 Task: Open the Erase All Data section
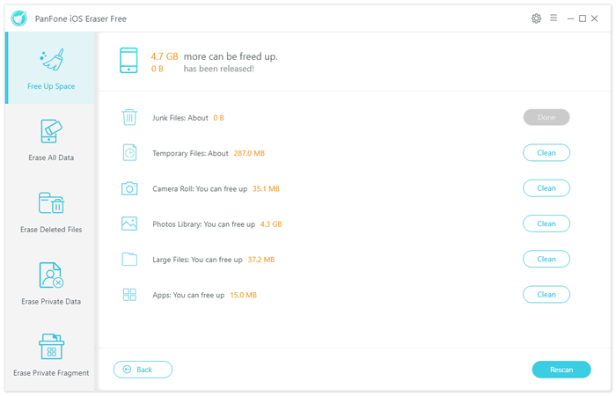(51, 140)
